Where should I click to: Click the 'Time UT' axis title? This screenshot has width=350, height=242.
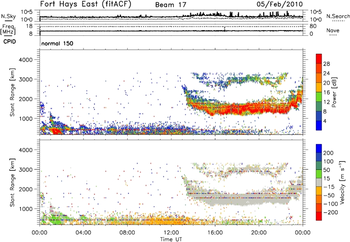171,239
